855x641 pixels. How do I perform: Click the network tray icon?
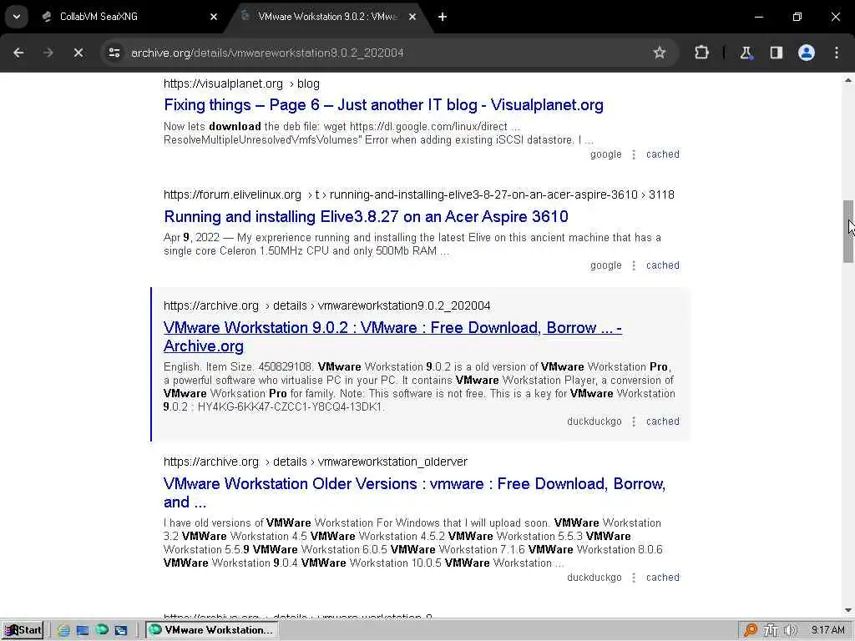771,630
